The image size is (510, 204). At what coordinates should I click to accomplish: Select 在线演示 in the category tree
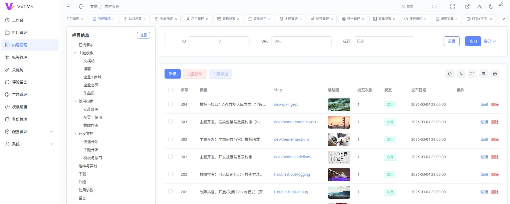[86, 45]
